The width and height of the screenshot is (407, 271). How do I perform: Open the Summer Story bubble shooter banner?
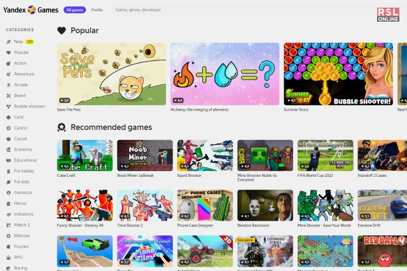[x=338, y=74]
